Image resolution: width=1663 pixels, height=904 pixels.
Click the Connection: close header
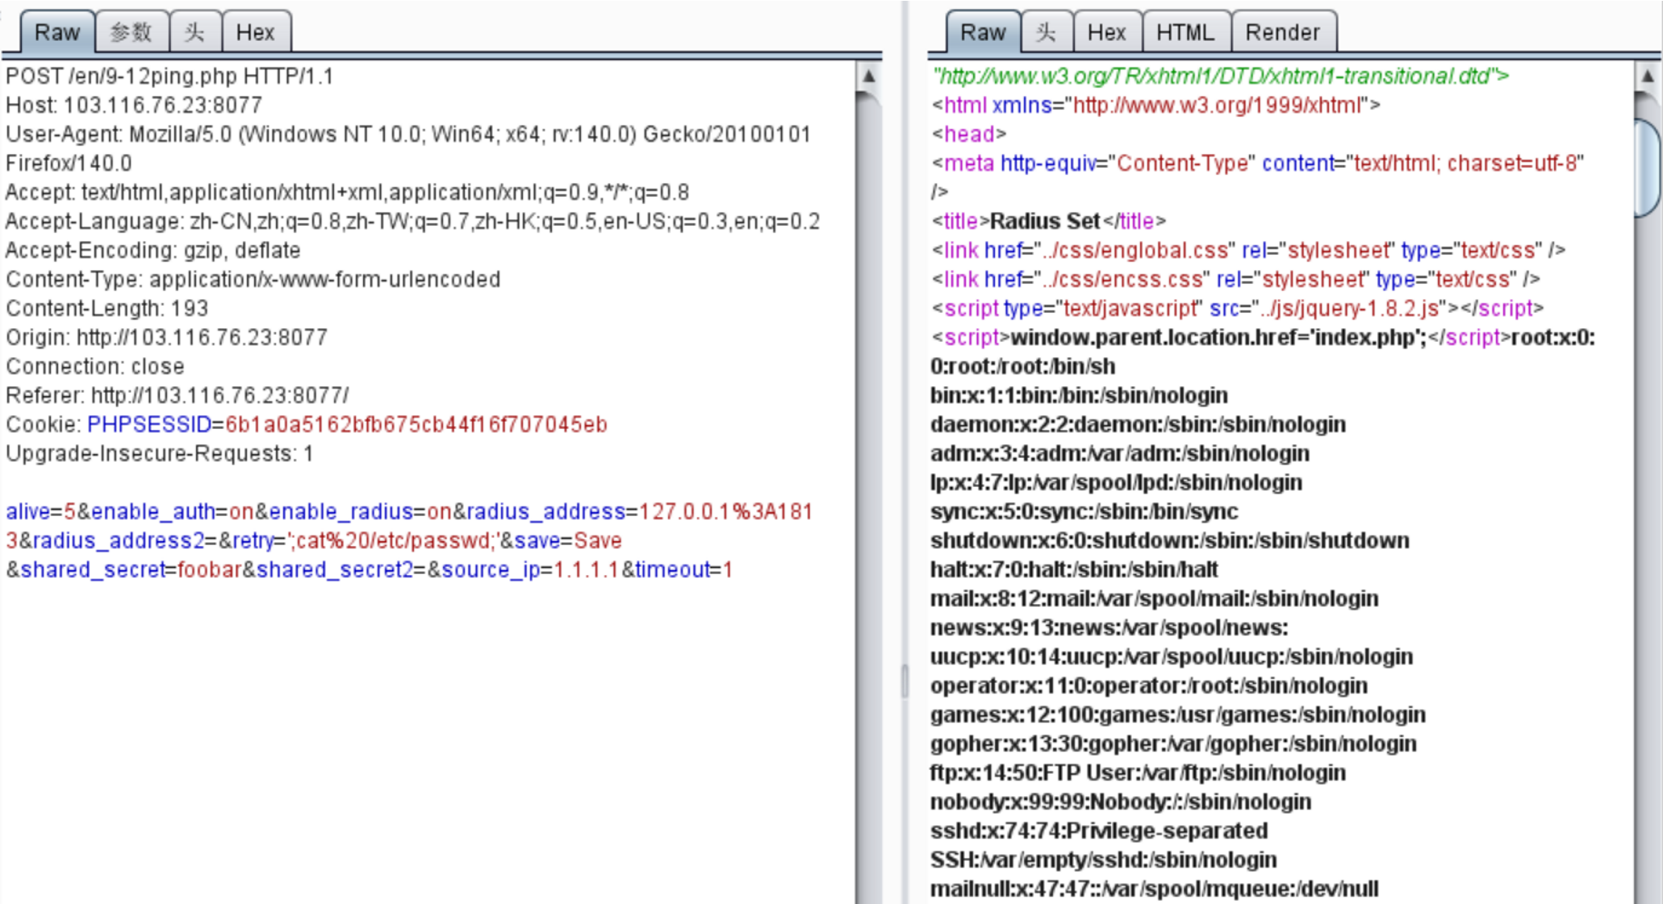[95, 367]
